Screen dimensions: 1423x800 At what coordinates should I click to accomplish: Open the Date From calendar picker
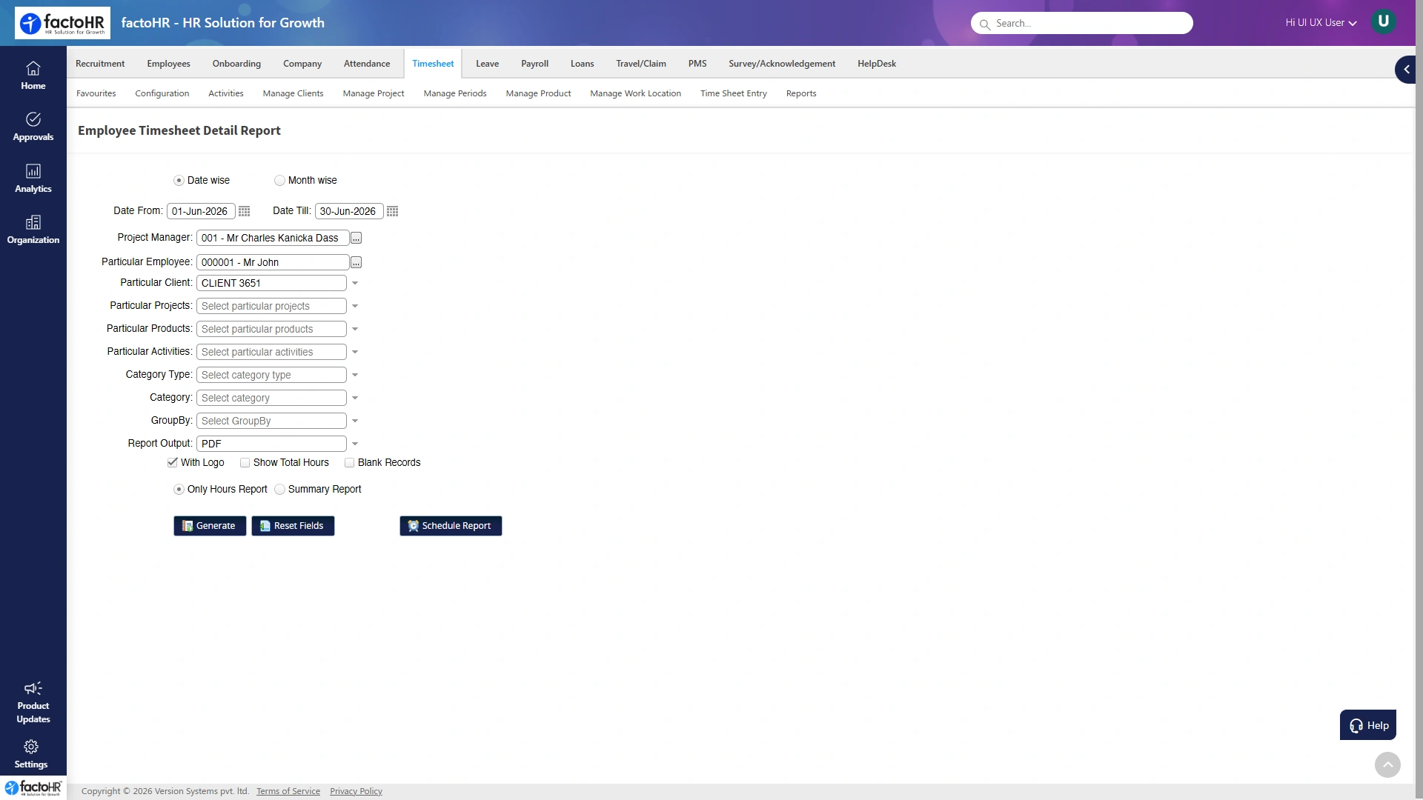coord(244,211)
